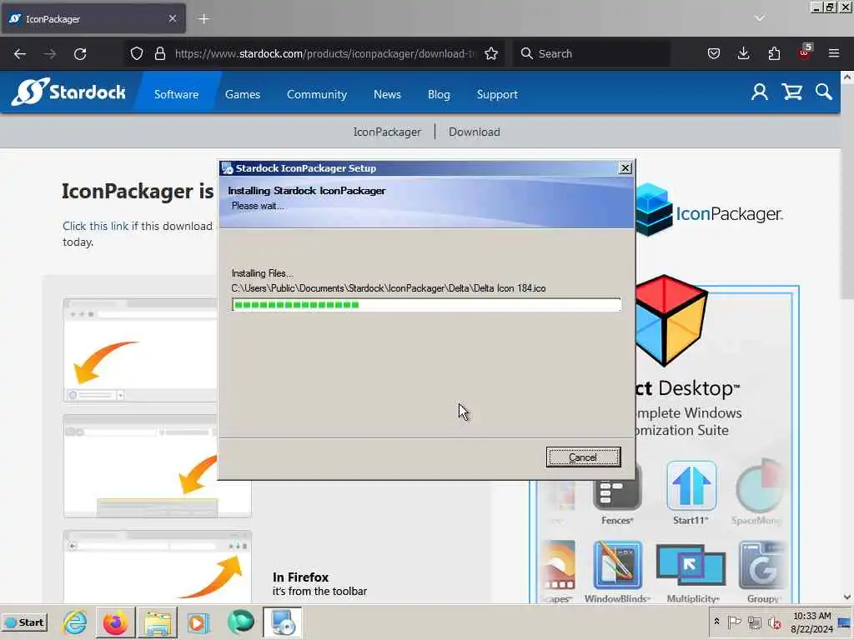
Task: Expand the list all tabs chevron
Action: click(x=759, y=18)
